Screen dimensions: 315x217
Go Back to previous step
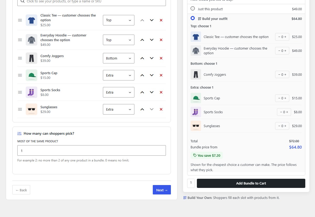[21, 190]
